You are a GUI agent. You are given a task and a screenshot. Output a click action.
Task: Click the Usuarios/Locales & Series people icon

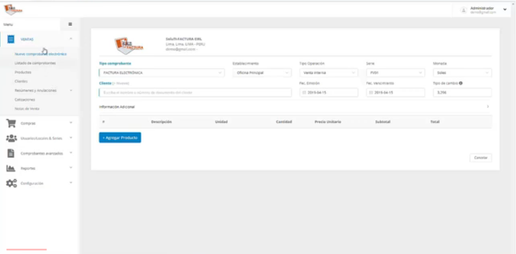[11, 138]
